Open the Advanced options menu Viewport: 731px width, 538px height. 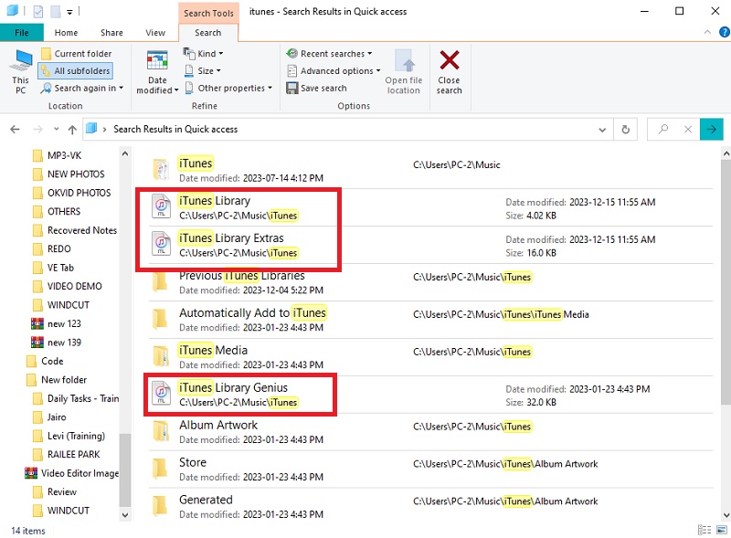click(334, 71)
